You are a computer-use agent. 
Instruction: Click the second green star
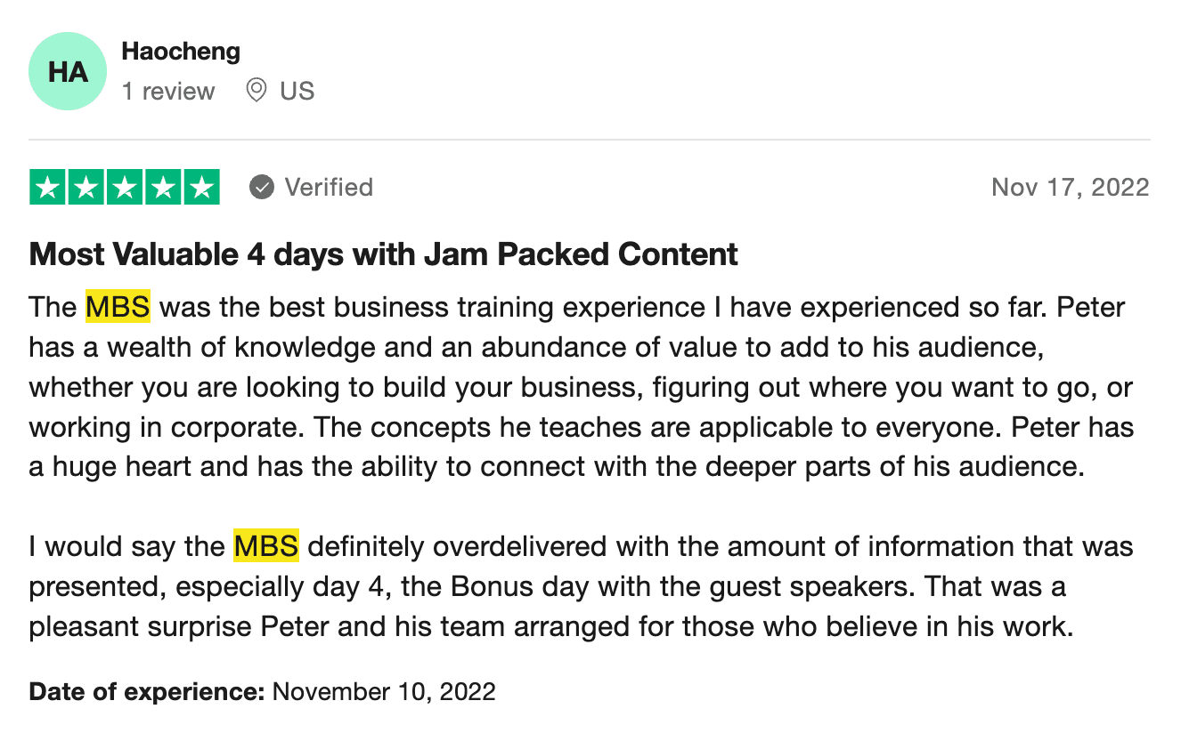point(86,188)
